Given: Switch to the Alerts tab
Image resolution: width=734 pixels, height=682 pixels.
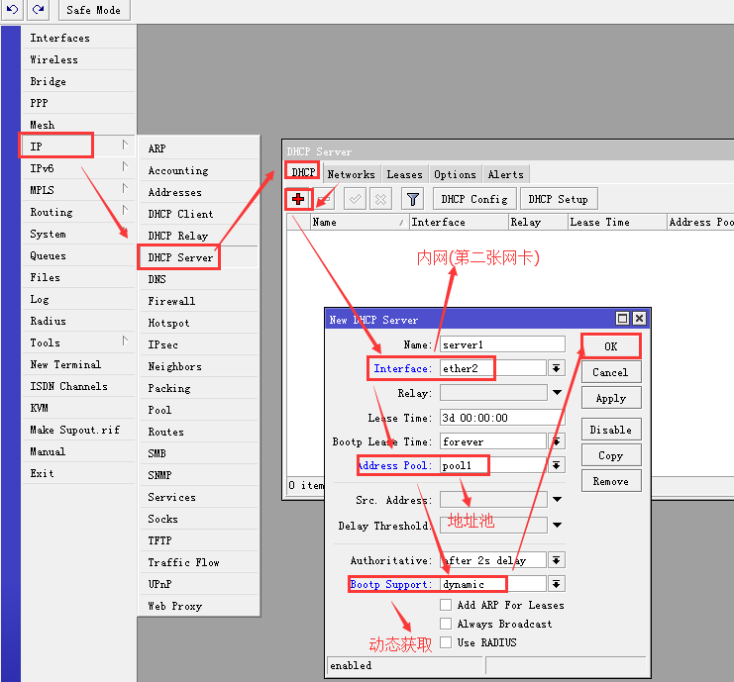Looking at the screenshot, I should tap(505, 174).
